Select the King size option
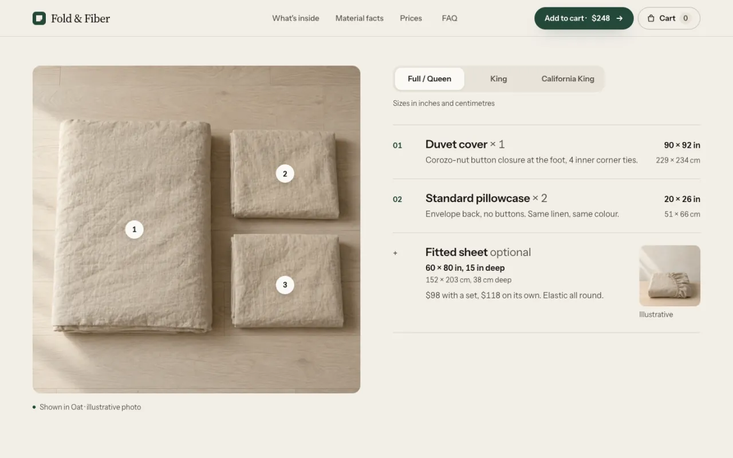 (498, 79)
